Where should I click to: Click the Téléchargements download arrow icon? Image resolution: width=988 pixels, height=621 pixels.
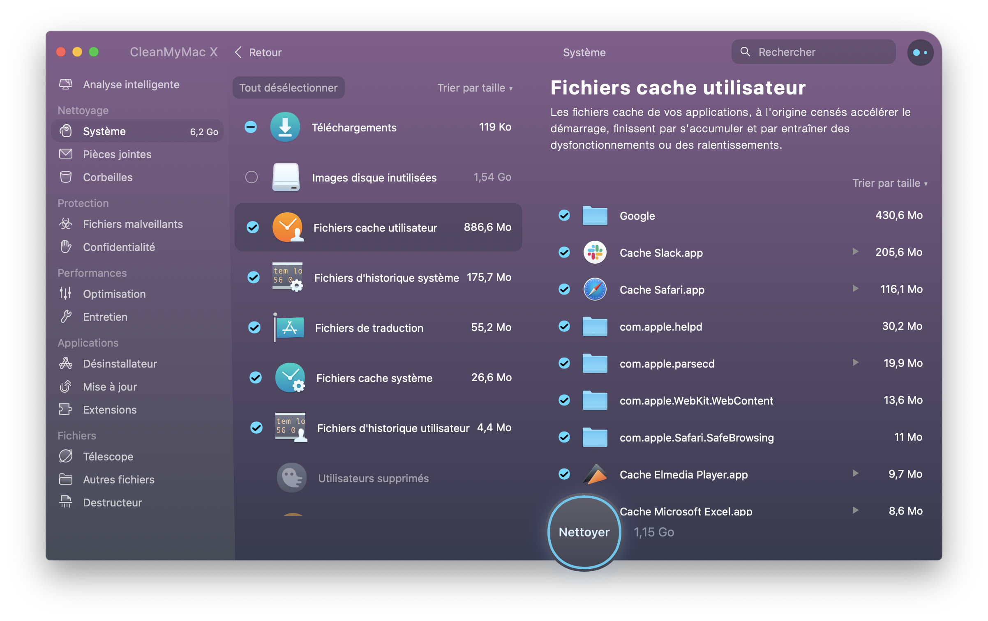tap(285, 127)
